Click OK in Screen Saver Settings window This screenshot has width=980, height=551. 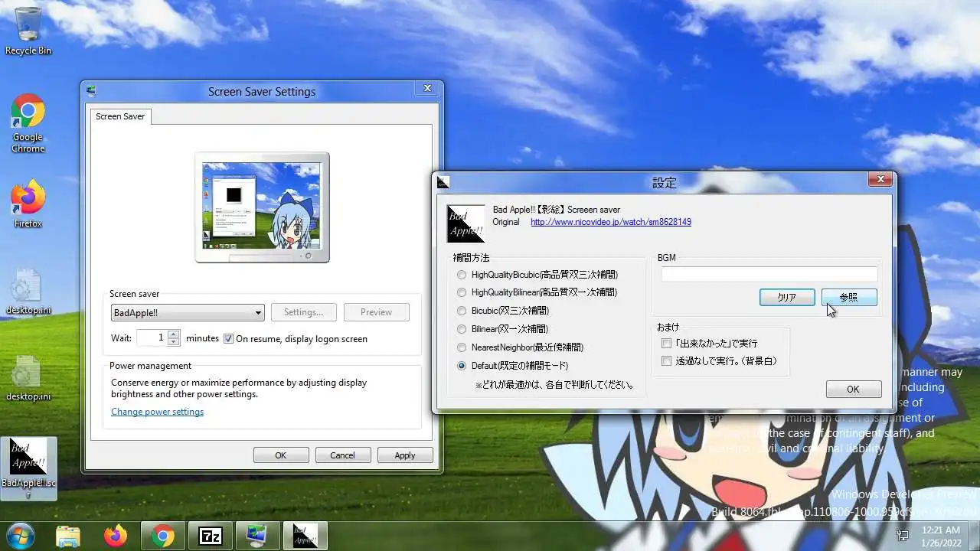click(x=281, y=455)
